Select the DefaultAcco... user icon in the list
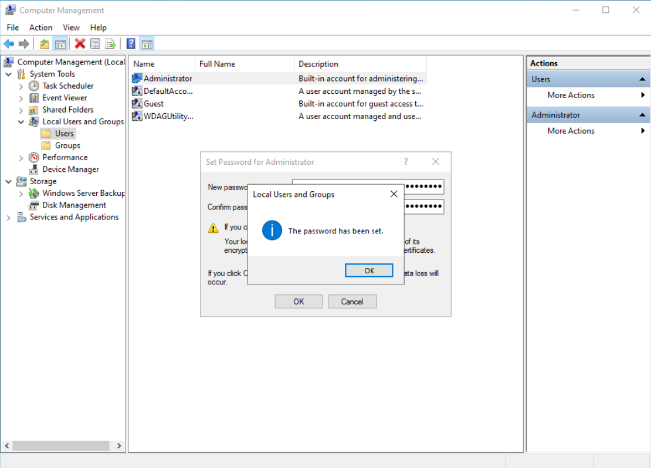 [137, 91]
